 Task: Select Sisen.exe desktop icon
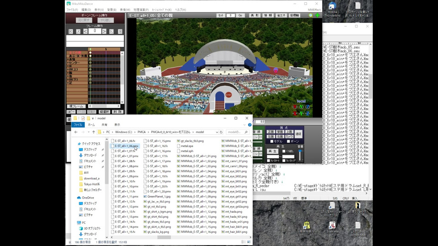coord(332,227)
